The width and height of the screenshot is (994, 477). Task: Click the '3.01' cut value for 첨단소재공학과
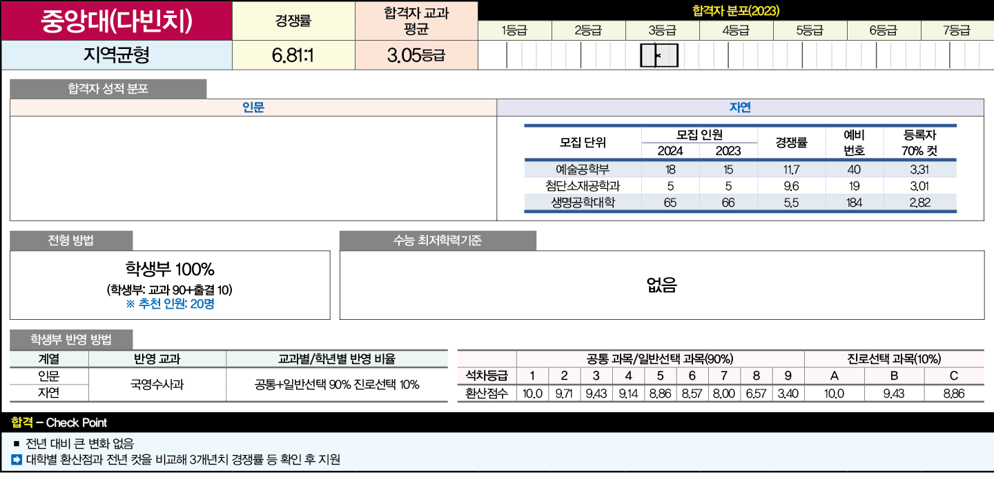[x=919, y=185]
